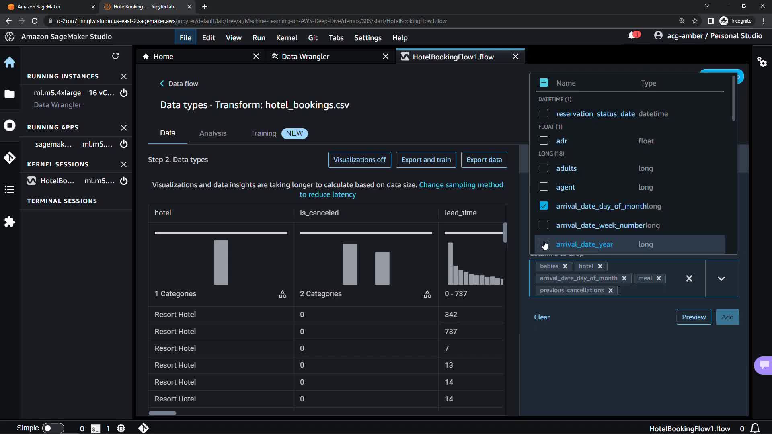Viewport: 772px width, 434px height.
Task: Remove the babies tag from selection
Action: [x=565, y=266]
